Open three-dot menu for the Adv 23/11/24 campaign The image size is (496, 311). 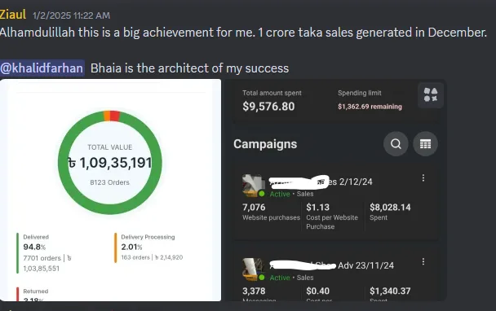pyautogui.click(x=423, y=261)
